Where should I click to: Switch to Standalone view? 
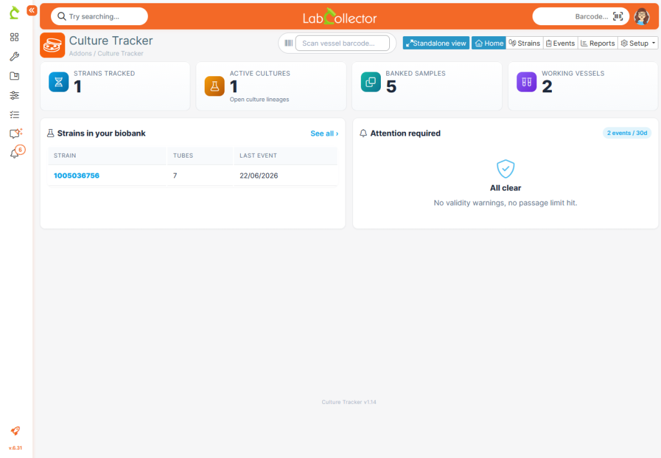[436, 43]
